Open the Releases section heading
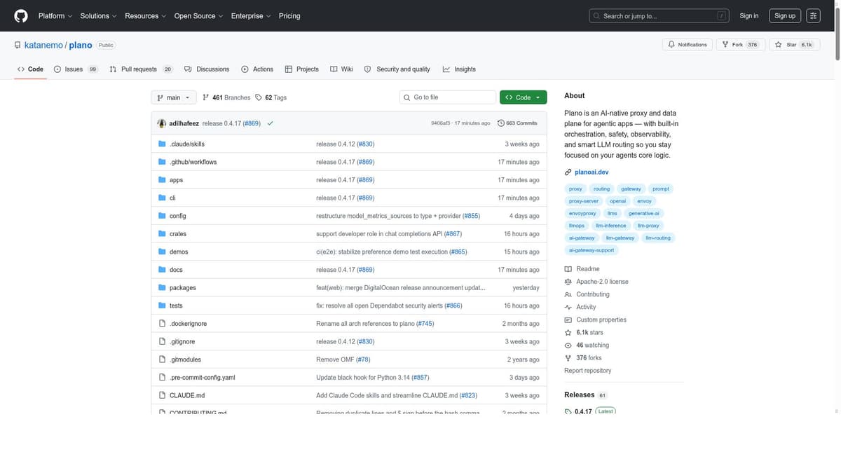This screenshot has width=841, height=473. (579, 395)
